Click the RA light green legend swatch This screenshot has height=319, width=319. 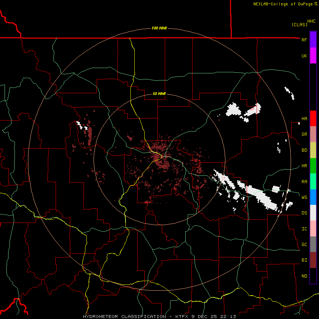tap(313, 181)
